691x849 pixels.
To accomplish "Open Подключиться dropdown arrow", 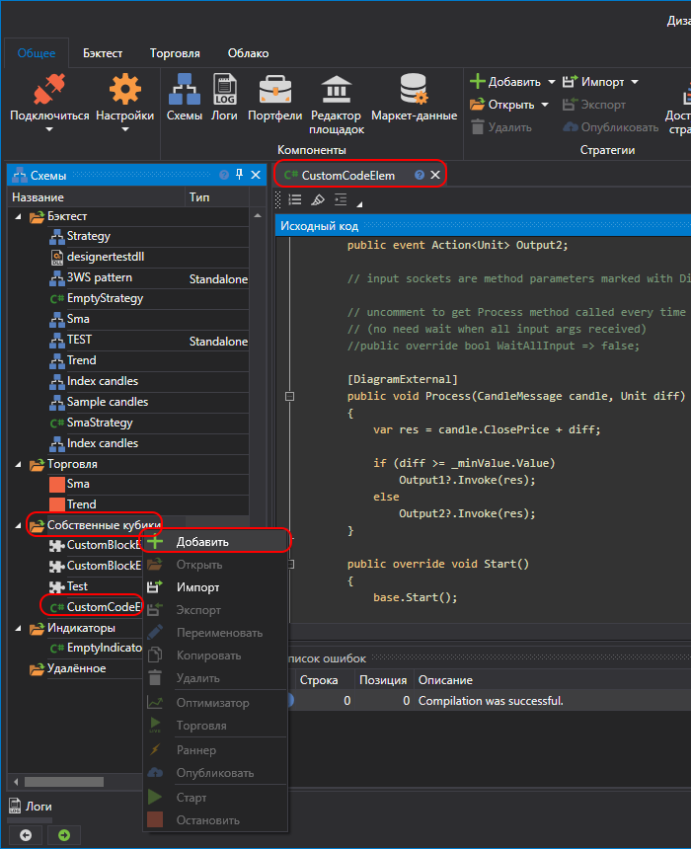I will pos(49,129).
